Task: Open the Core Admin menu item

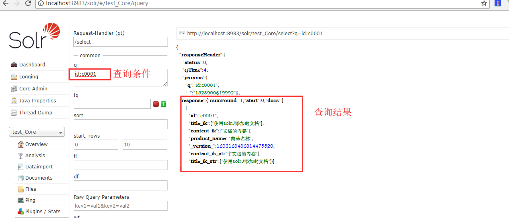Action: tap(33, 89)
